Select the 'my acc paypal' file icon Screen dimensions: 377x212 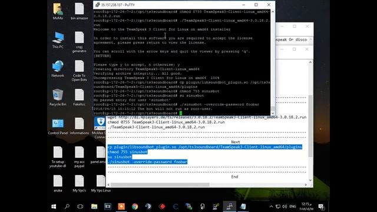click(x=80, y=157)
